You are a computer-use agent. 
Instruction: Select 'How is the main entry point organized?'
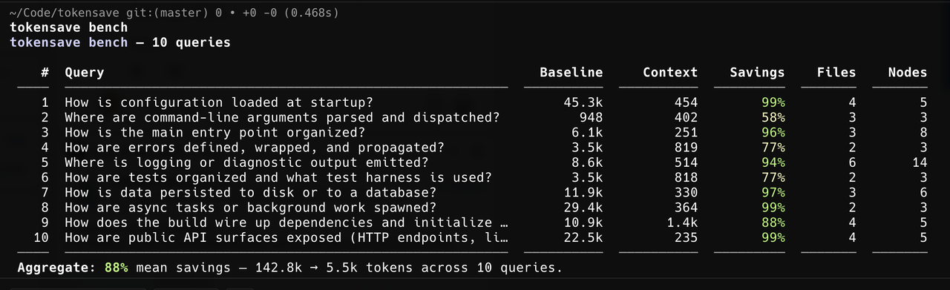[215, 133]
